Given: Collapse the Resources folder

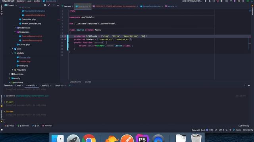Looking at the screenshot, I should coord(15,32).
